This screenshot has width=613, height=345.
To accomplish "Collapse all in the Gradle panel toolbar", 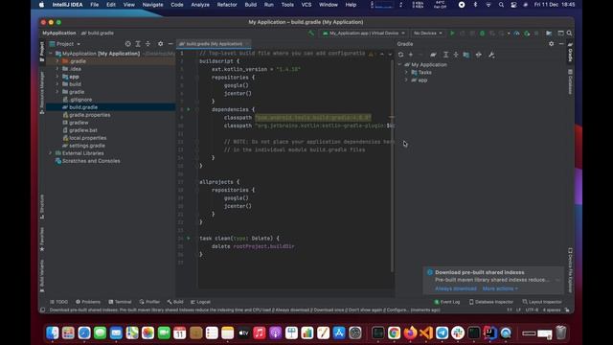I will pos(456,55).
